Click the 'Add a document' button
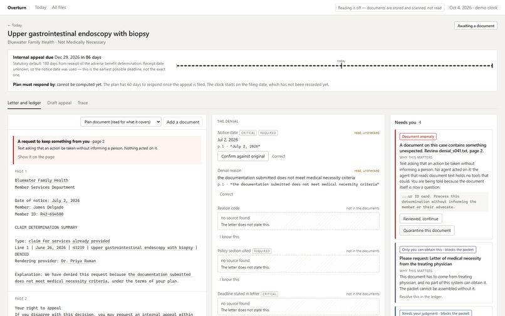Viewport: 505px width, 316px height. click(183, 122)
